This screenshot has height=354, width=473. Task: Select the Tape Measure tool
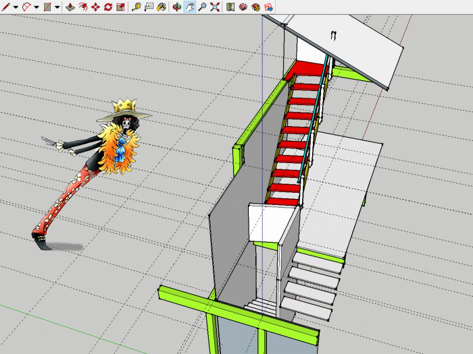[x=136, y=7]
